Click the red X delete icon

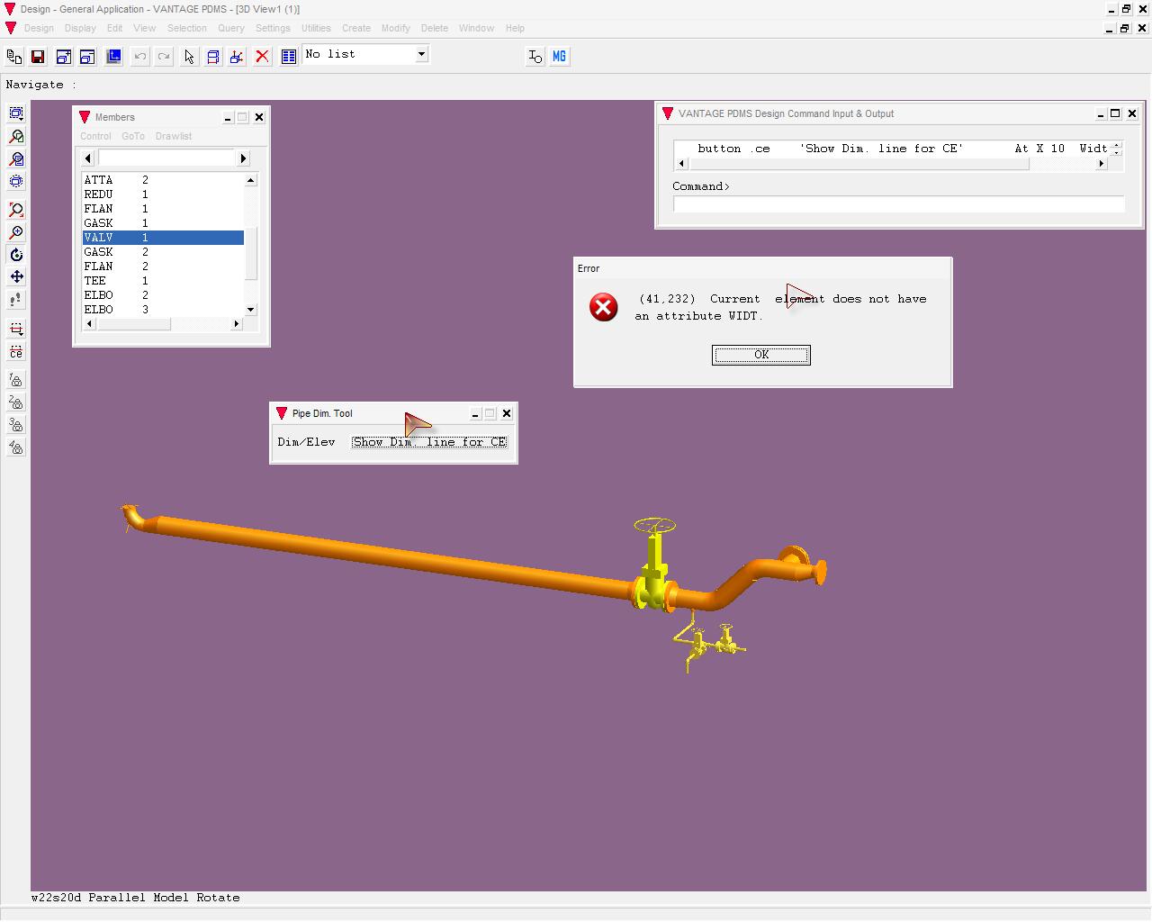[262, 57]
